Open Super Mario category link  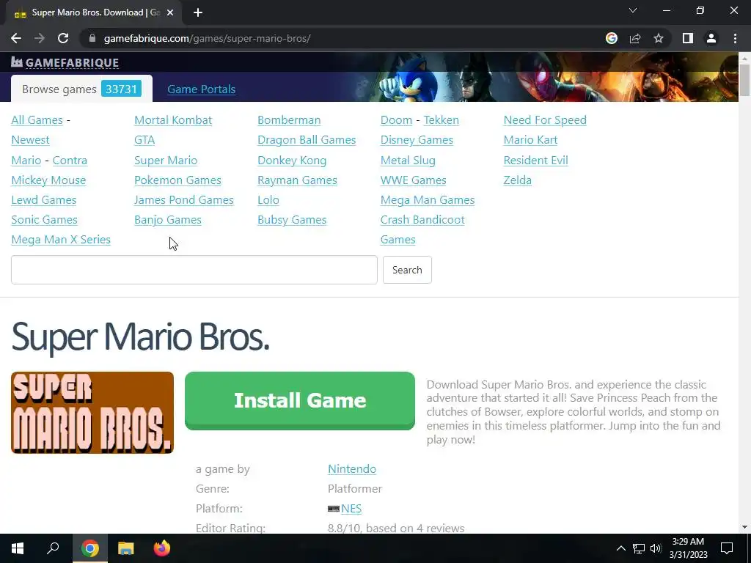pos(166,161)
